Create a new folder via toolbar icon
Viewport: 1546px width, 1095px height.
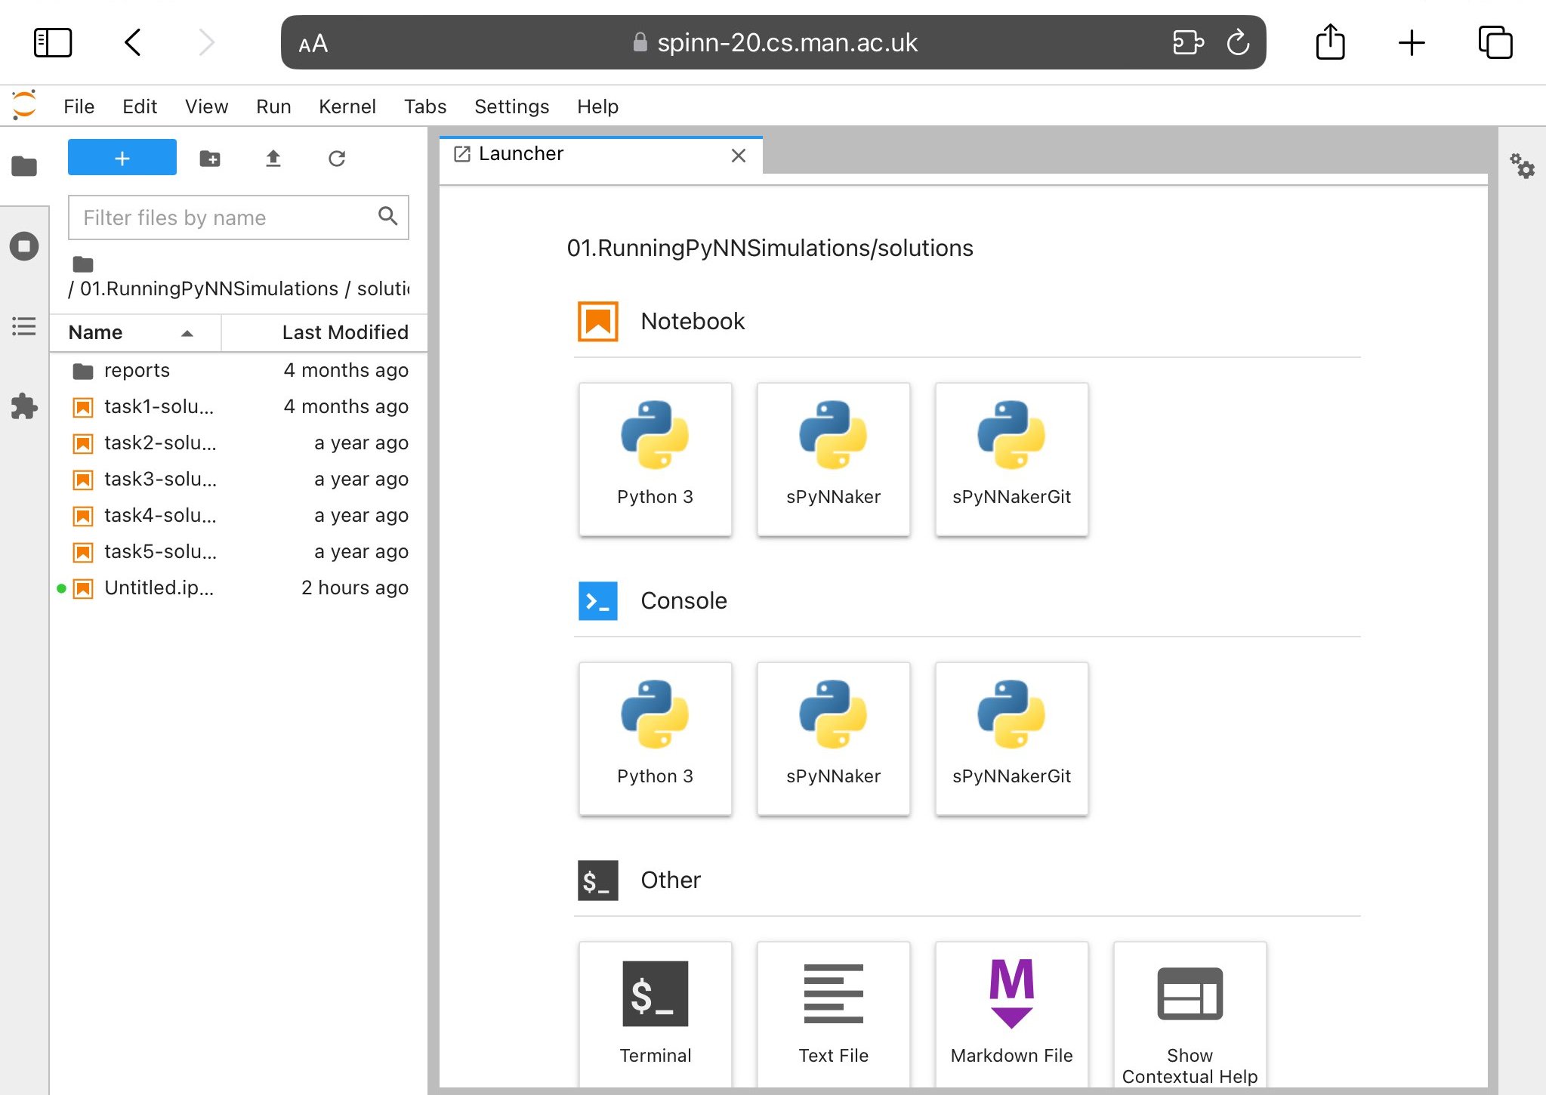210,159
